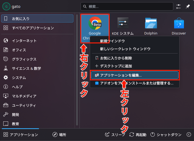Select the インターネット category
194x141 pixels.
(x=37, y=40)
